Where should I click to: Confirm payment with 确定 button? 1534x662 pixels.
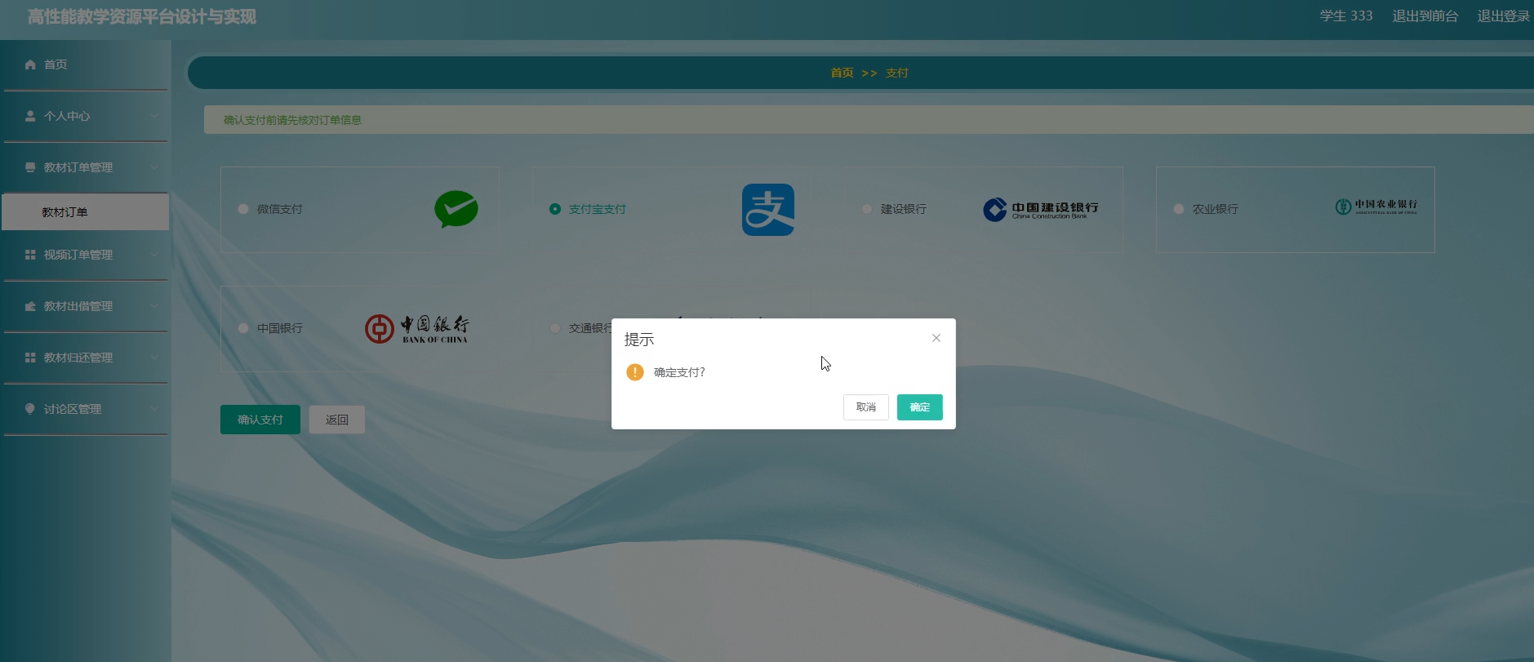(x=920, y=407)
